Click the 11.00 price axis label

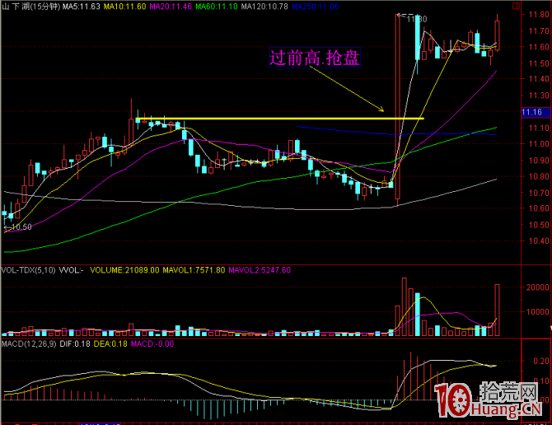pyautogui.click(x=539, y=143)
